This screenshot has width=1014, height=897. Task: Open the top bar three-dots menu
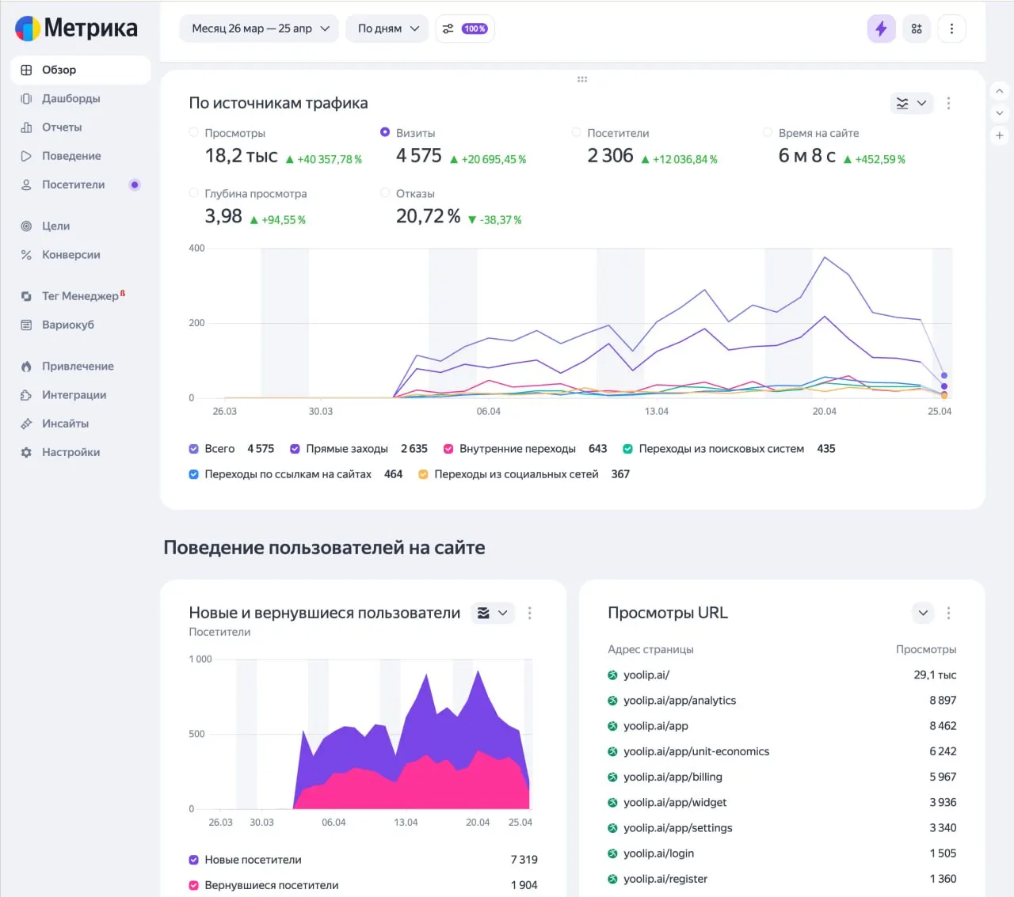[951, 29]
